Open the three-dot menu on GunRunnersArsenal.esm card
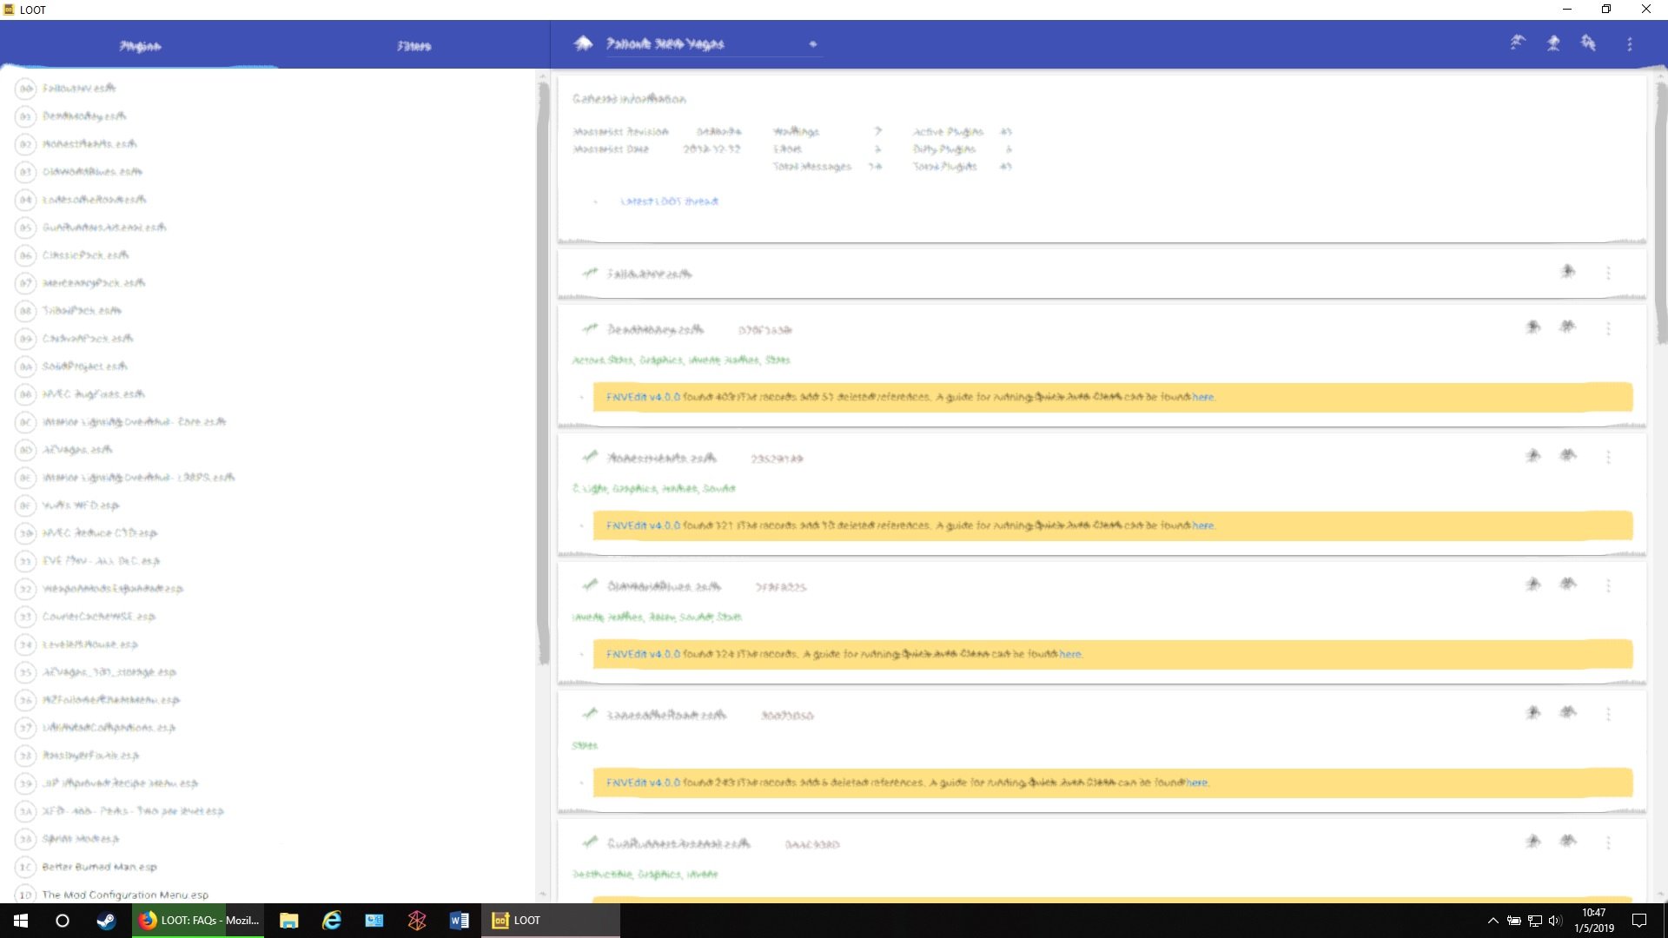Viewport: 1668px width, 938px height. 1608,842
